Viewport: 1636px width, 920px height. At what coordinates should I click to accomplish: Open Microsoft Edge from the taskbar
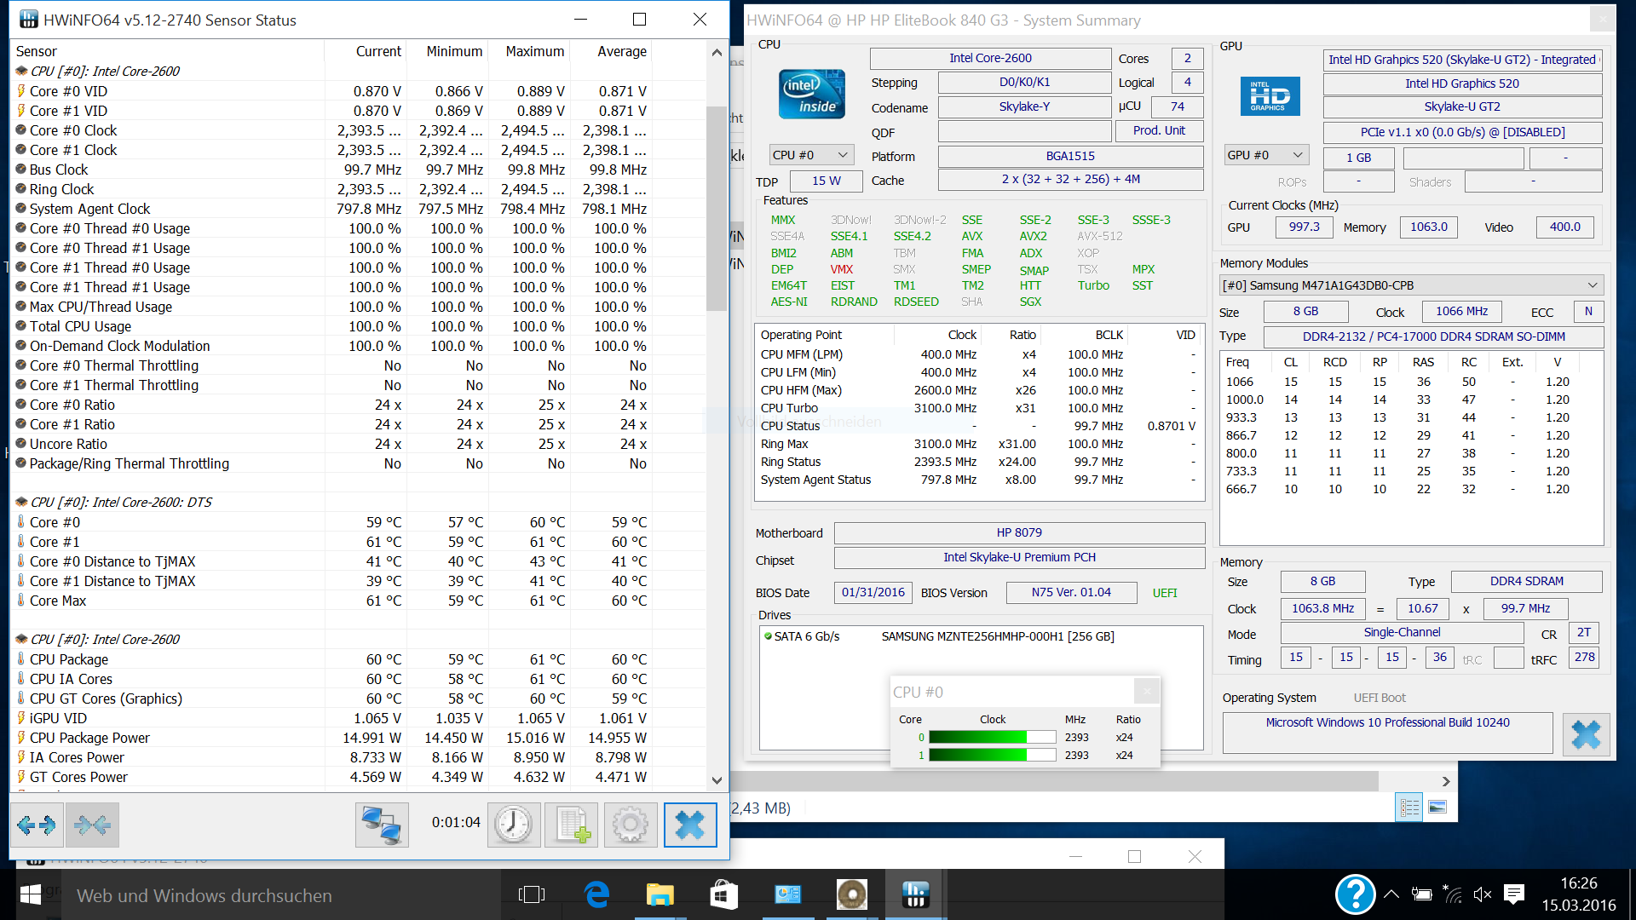tap(596, 894)
